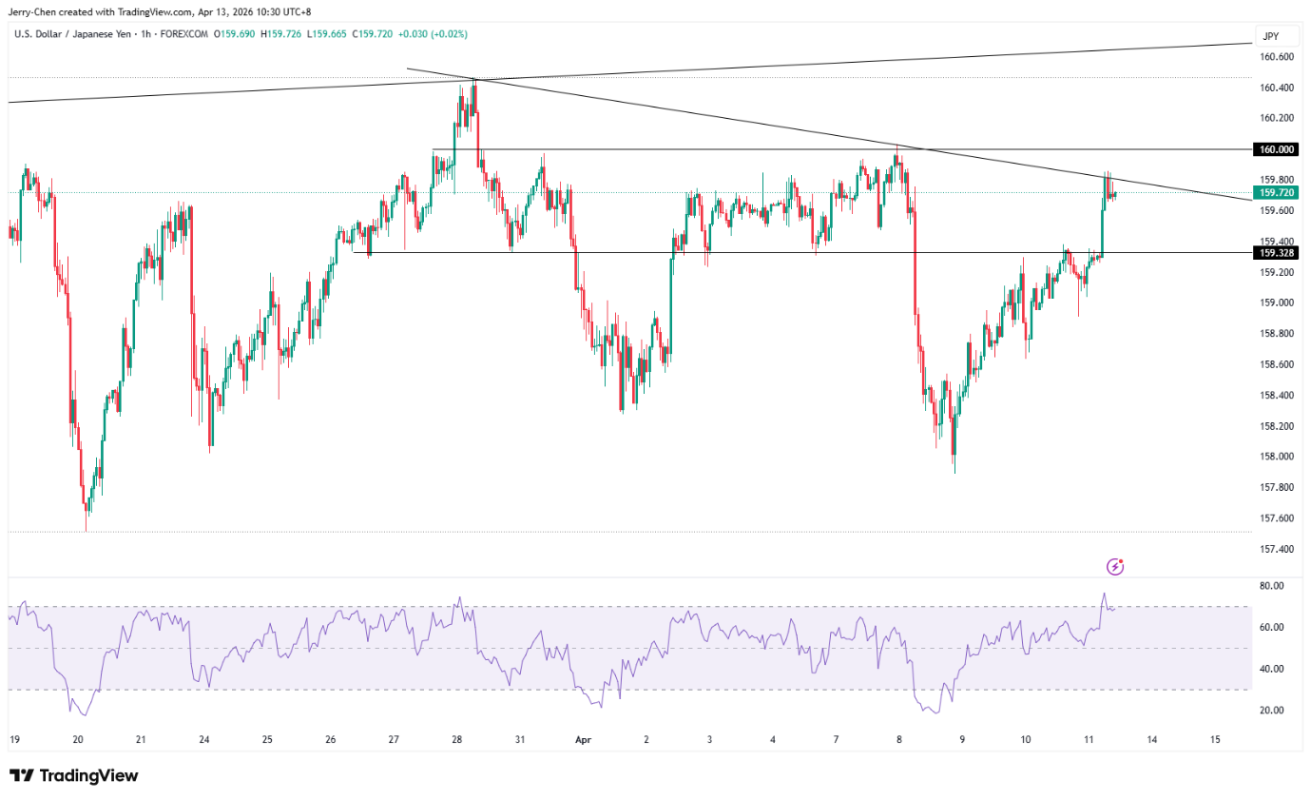Click the purple lightning bolt event icon
This screenshot has width=1311, height=800.
1115,567
